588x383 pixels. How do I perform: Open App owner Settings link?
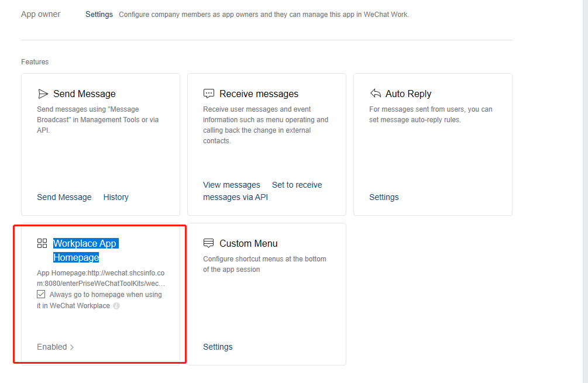[99, 14]
